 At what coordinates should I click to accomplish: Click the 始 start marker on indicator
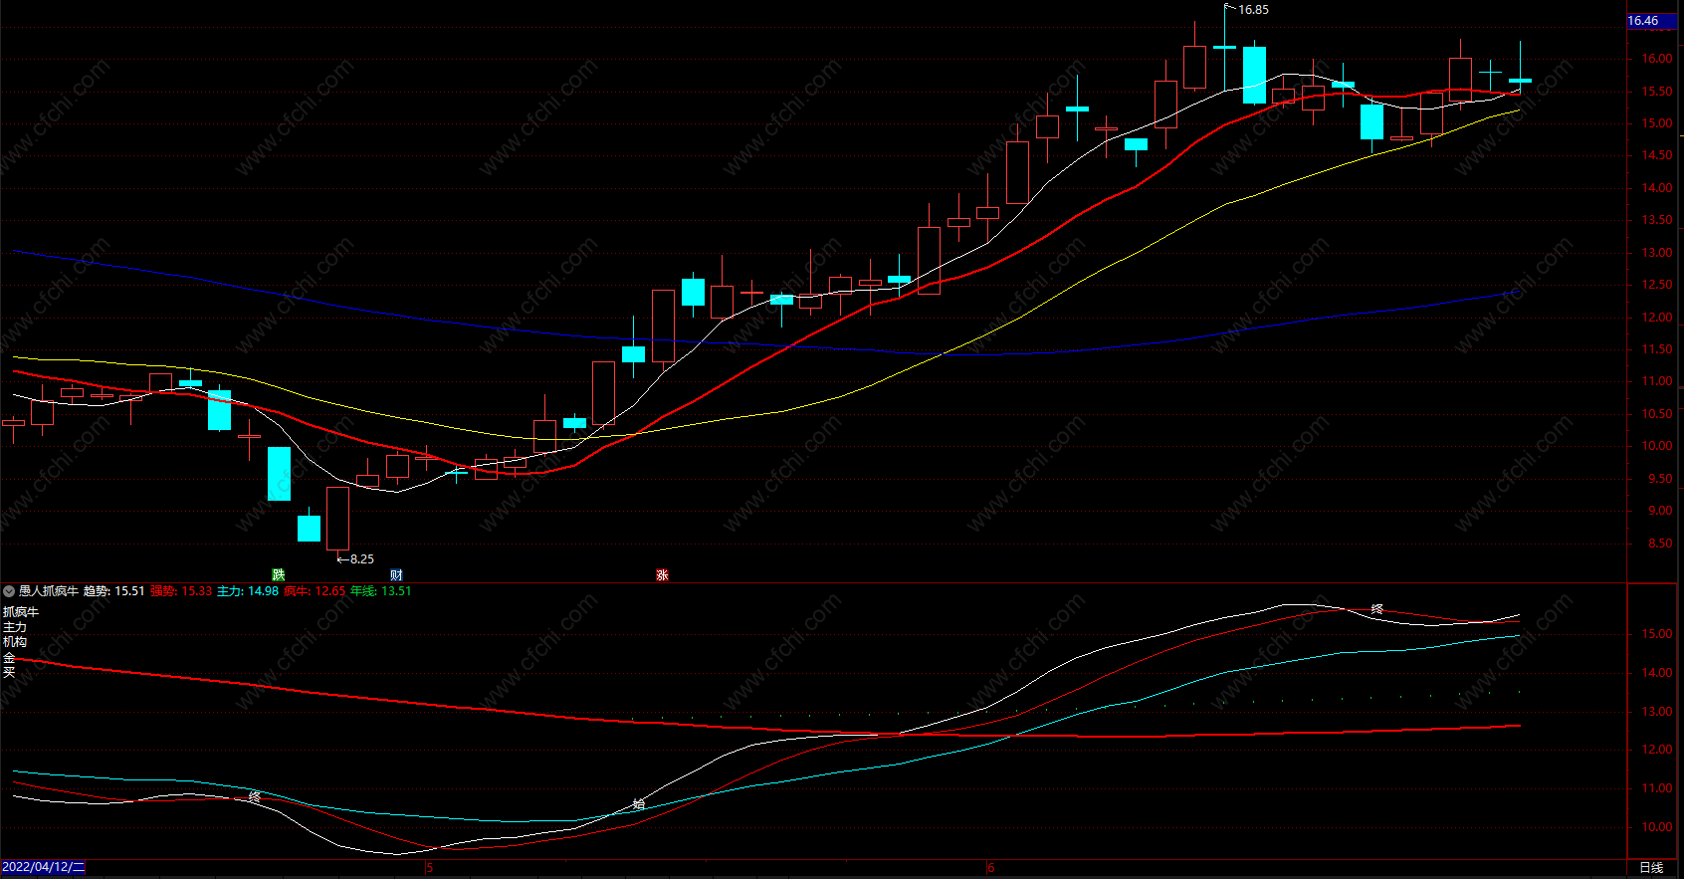tap(639, 804)
